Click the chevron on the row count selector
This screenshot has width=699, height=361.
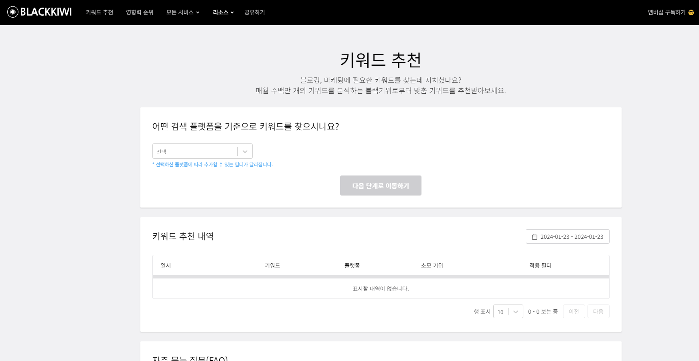515,311
